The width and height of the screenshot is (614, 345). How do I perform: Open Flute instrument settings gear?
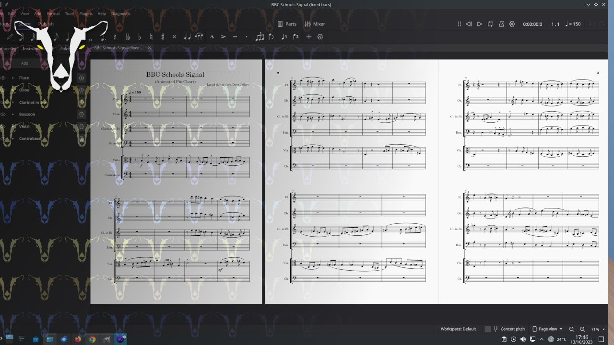pyautogui.click(x=82, y=78)
